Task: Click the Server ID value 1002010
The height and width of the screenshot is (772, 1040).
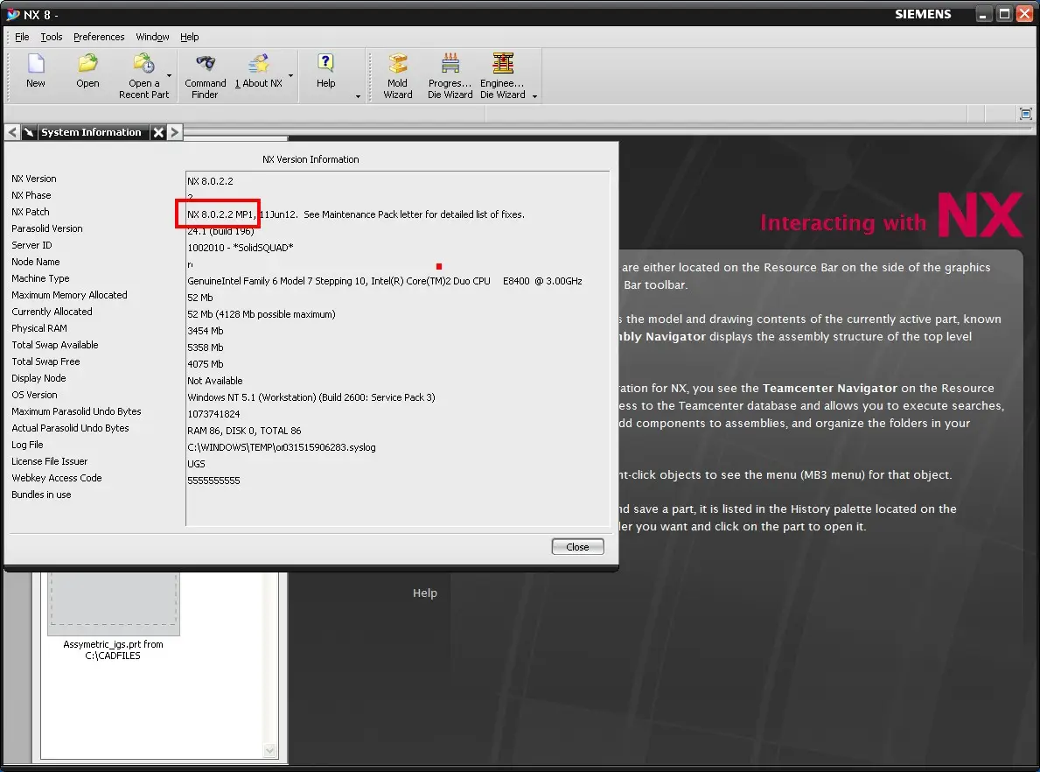Action: click(x=241, y=248)
